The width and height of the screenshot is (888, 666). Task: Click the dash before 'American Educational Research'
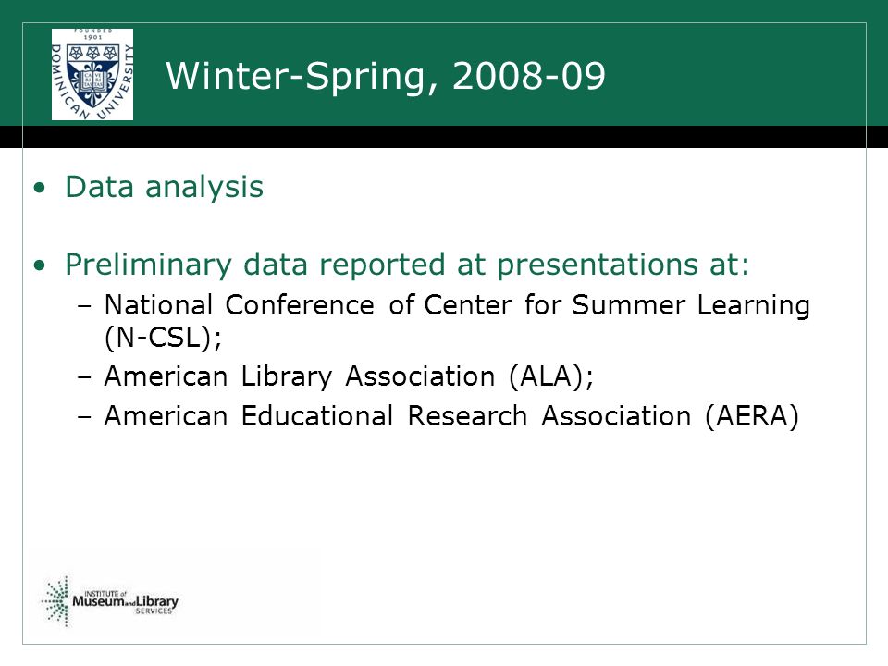85,417
